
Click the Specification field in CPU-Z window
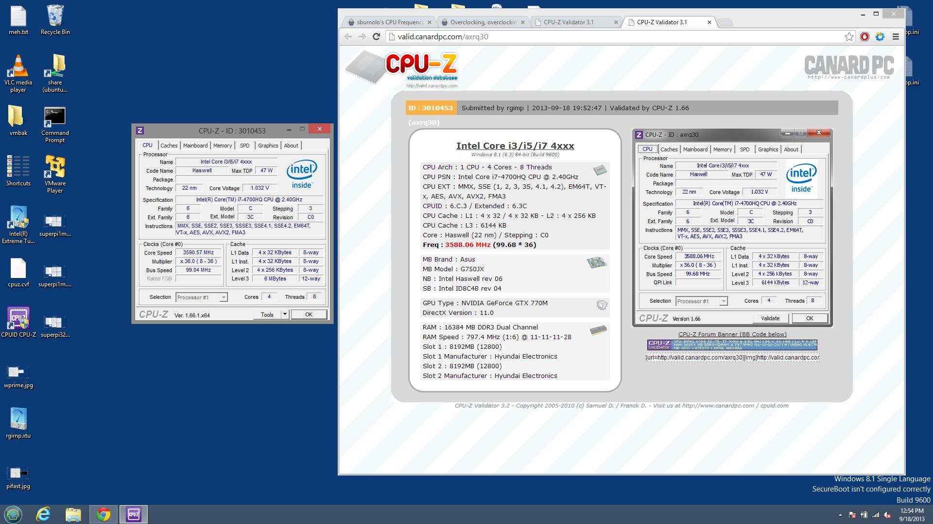[x=249, y=200]
